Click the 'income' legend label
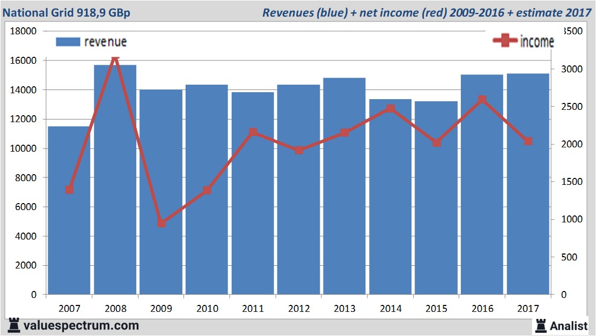 point(536,41)
